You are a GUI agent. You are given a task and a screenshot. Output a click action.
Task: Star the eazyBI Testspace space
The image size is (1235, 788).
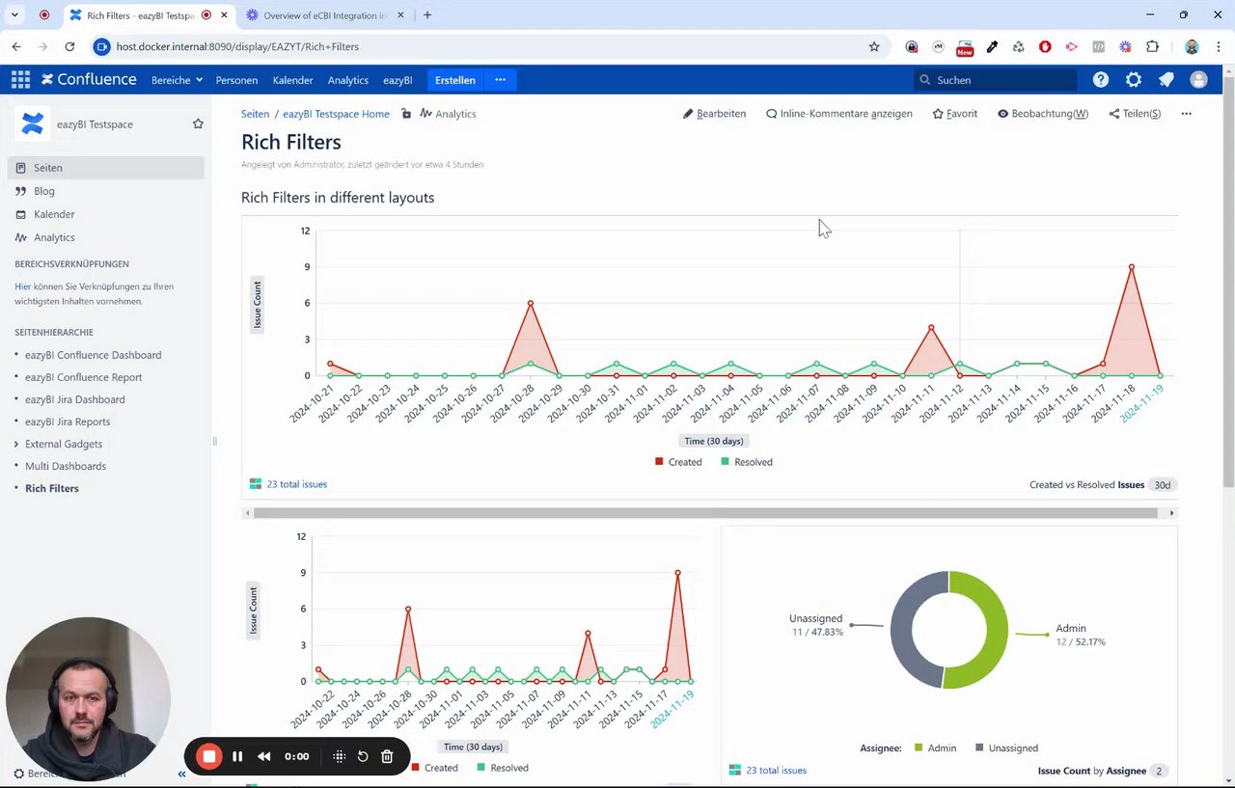[x=198, y=123]
